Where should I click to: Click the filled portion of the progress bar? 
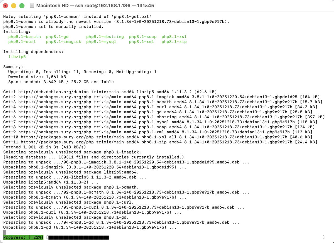(x=79, y=237)
